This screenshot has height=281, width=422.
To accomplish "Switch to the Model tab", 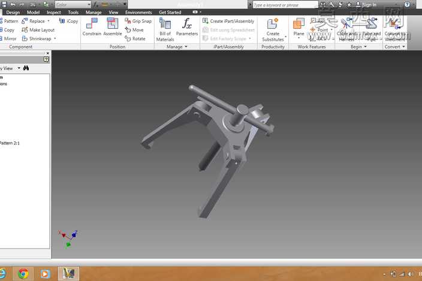I will pos(33,13).
